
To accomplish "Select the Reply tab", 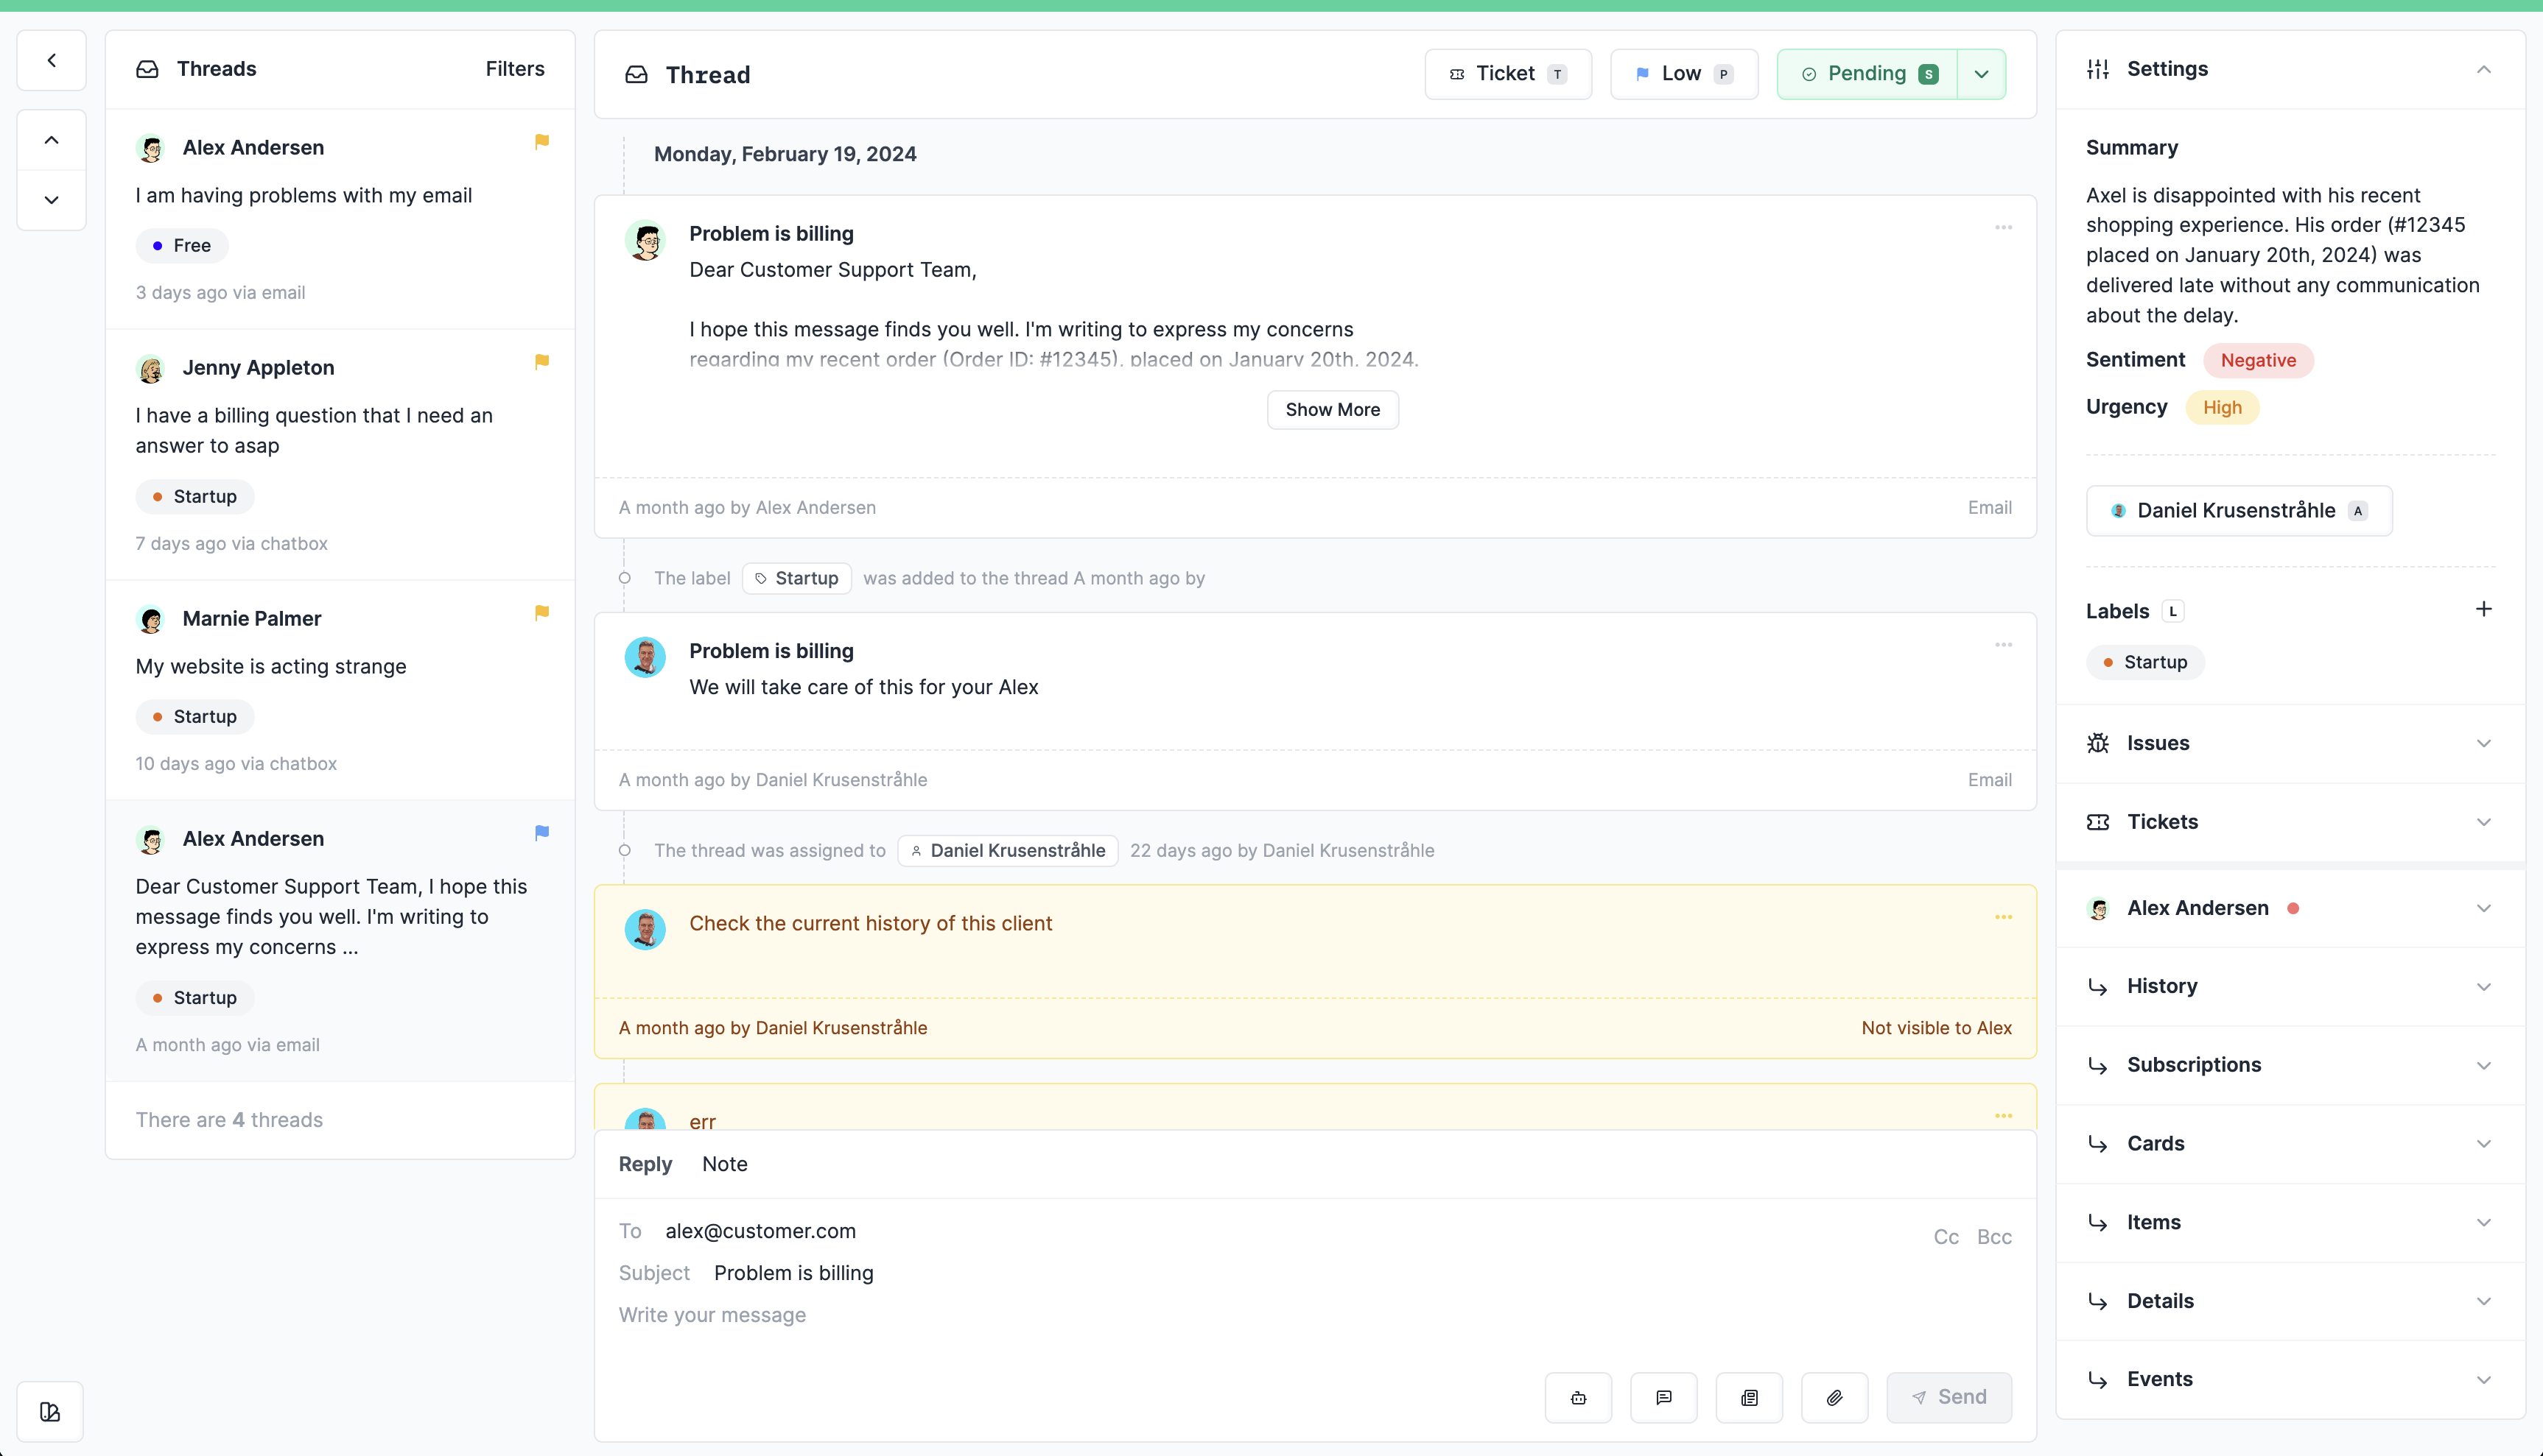I will click(645, 1164).
